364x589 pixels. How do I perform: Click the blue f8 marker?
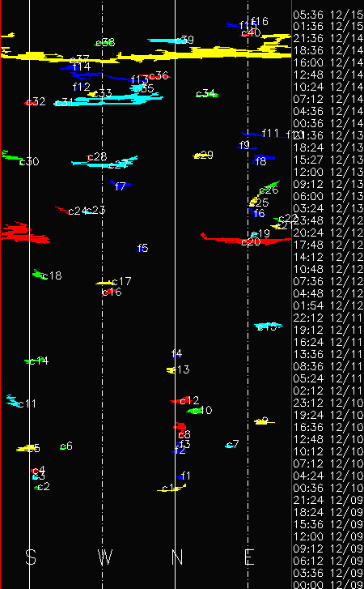point(264,160)
